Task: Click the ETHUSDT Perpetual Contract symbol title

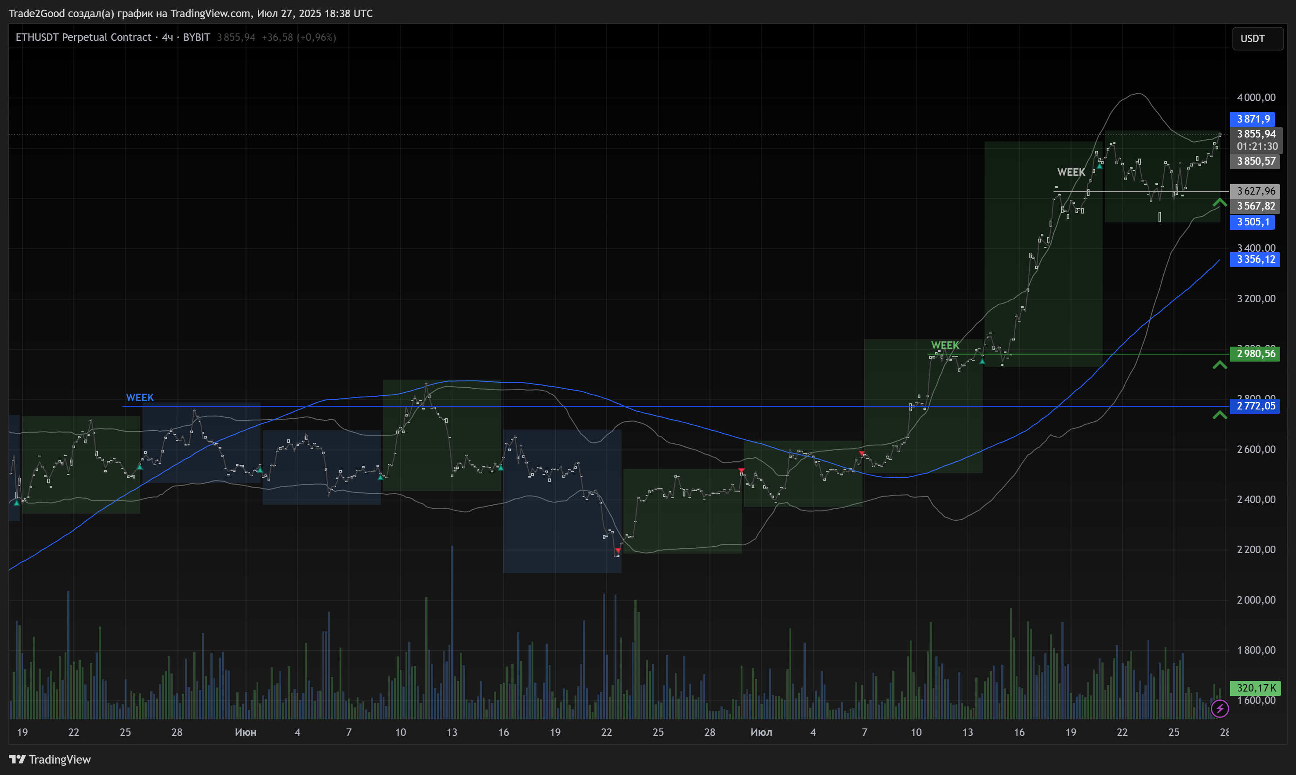Action: (x=83, y=37)
